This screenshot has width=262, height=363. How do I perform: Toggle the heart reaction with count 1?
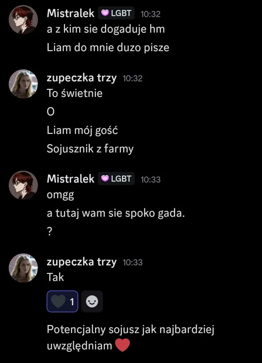(62, 301)
